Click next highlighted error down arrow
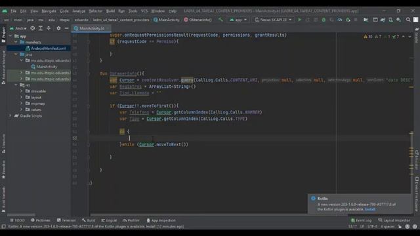The image size is (420, 236). point(409,37)
